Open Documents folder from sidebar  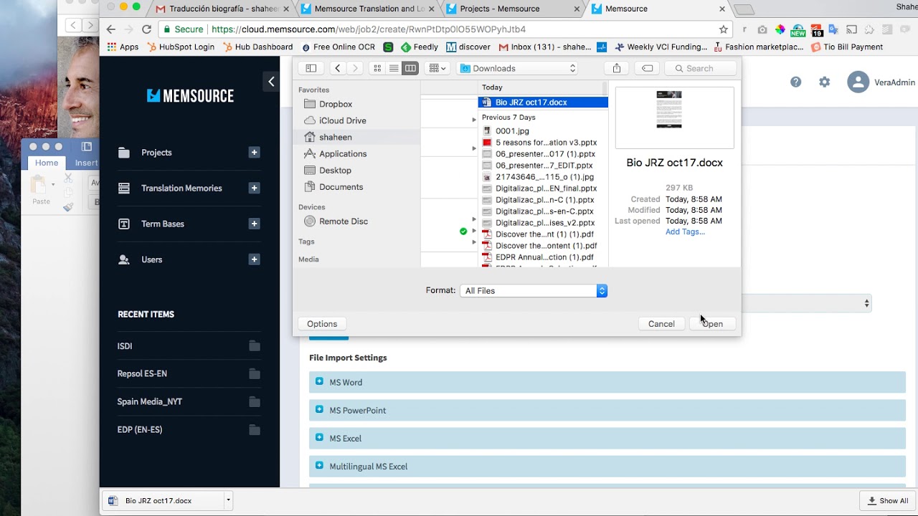[341, 186]
